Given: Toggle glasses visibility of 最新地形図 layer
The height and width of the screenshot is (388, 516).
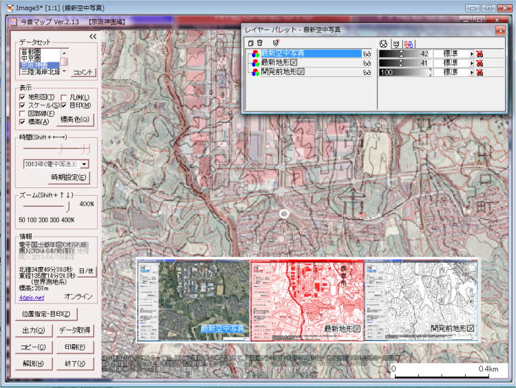Looking at the screenshot, I should coord(367,63).
